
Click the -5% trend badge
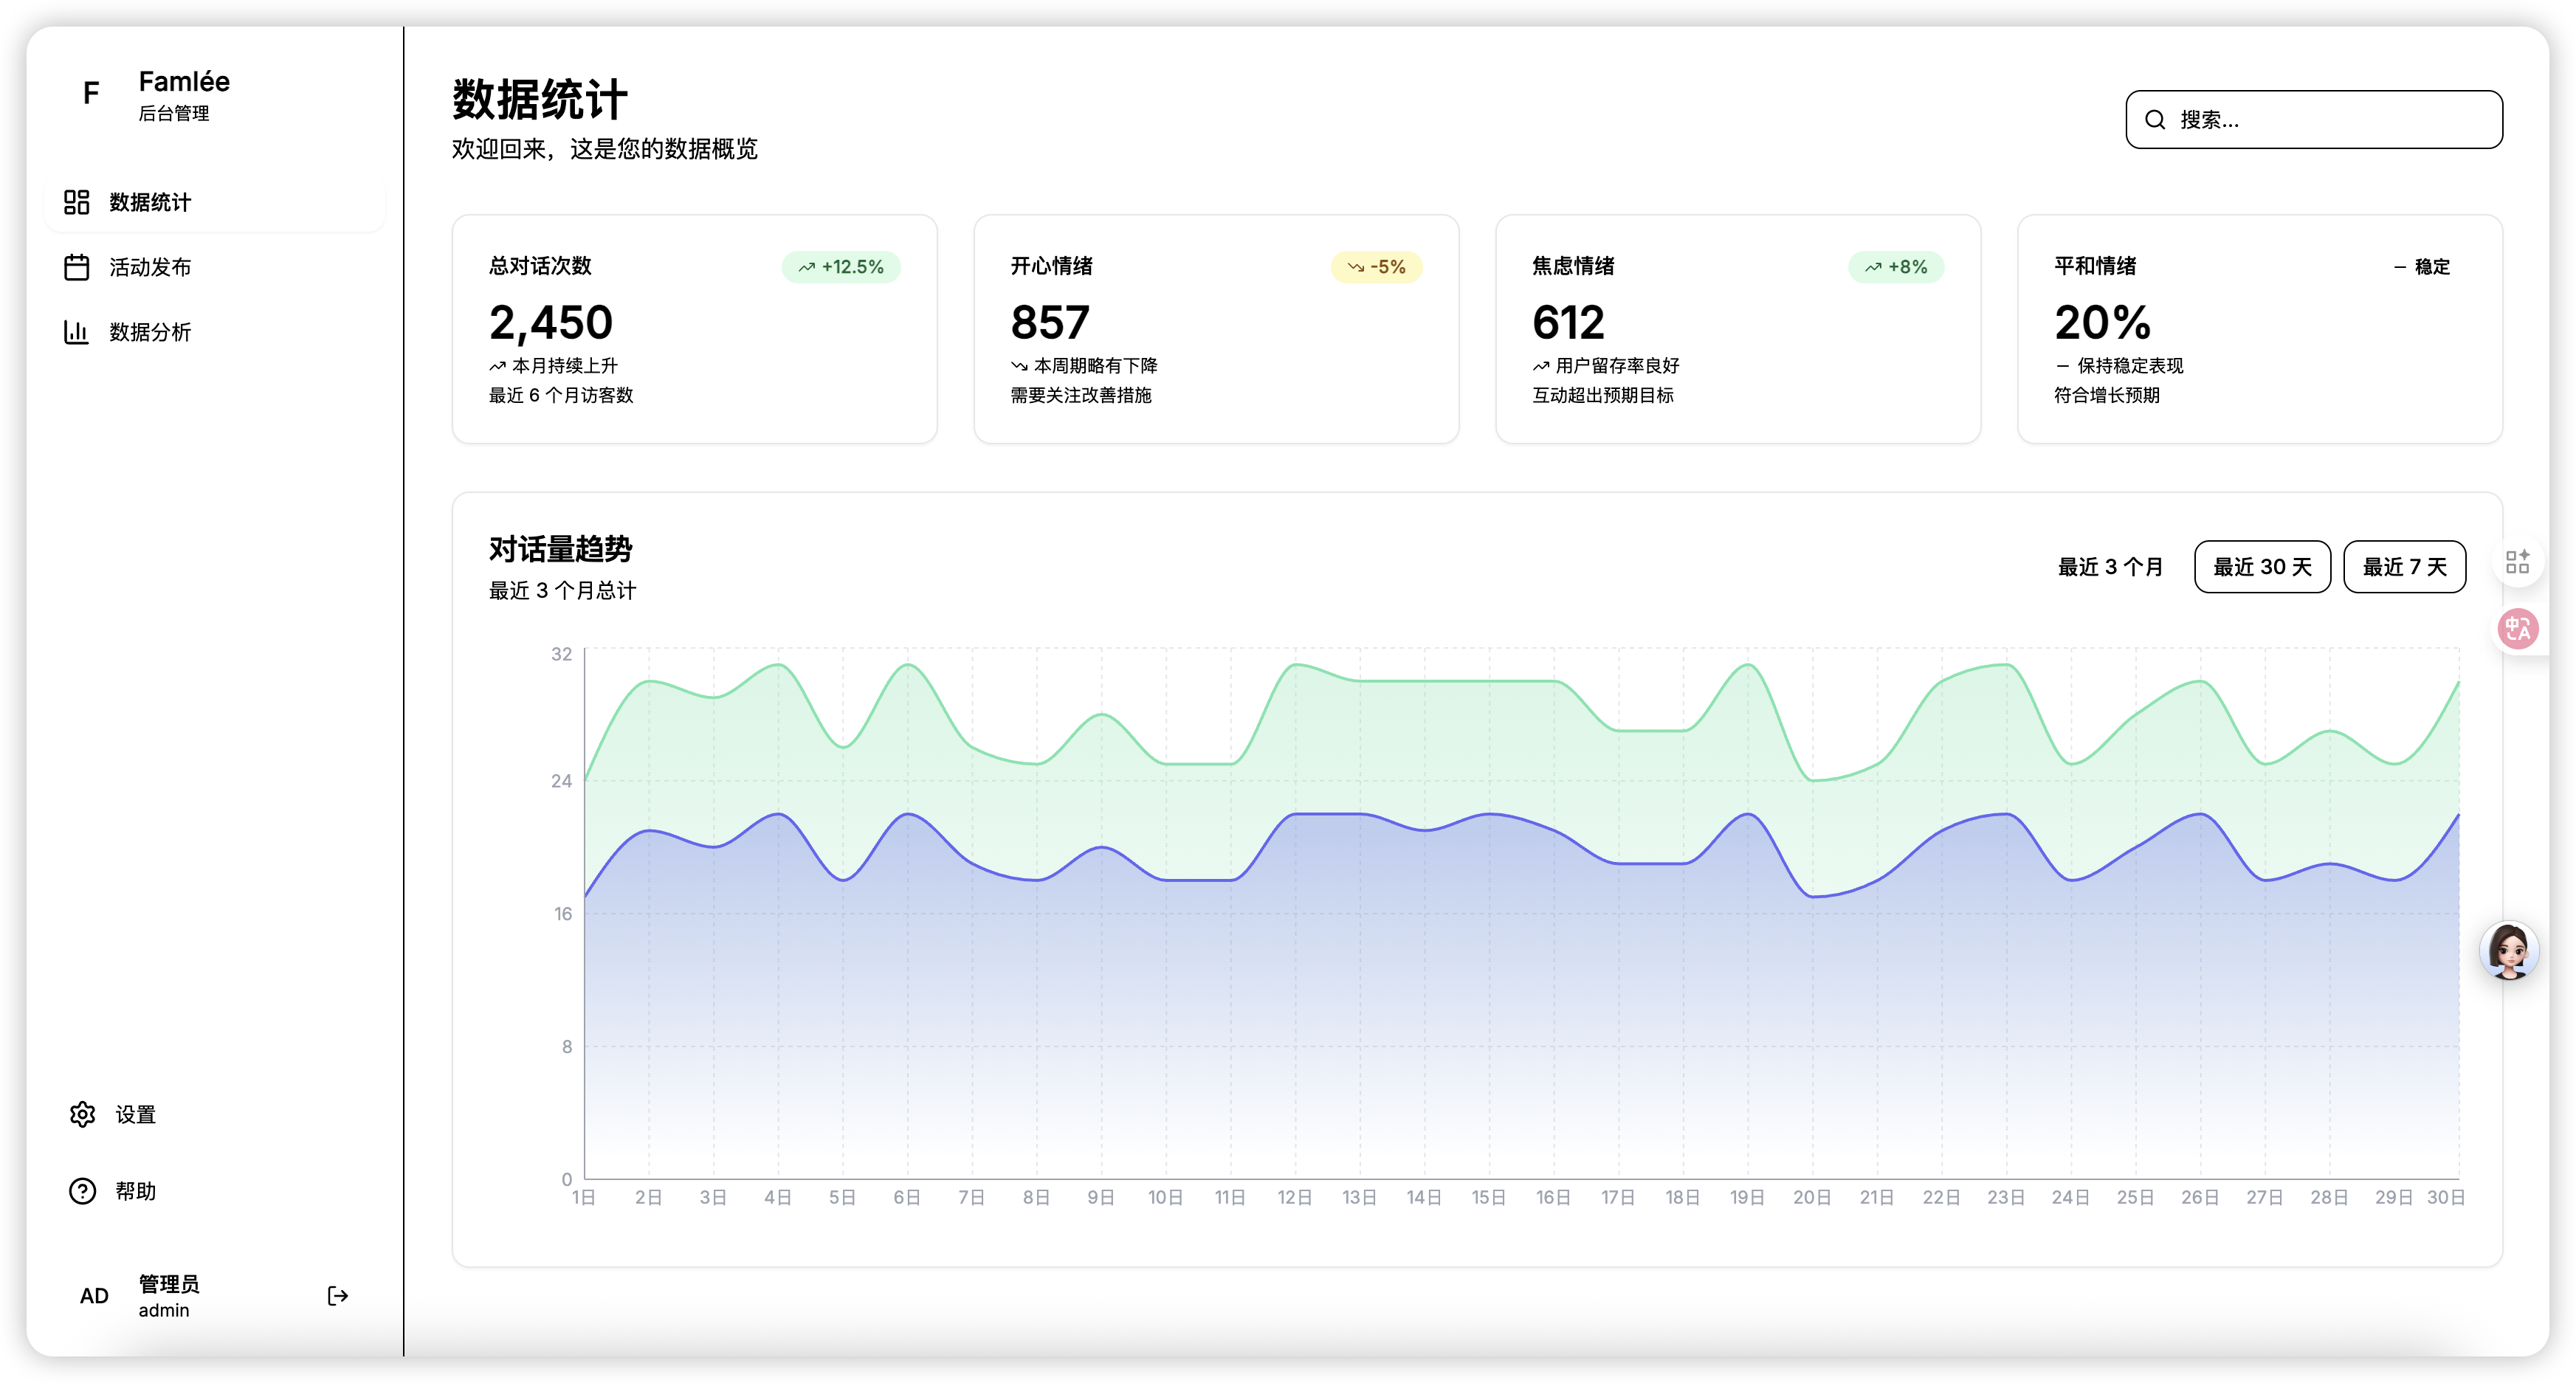tap(1376, 267)
